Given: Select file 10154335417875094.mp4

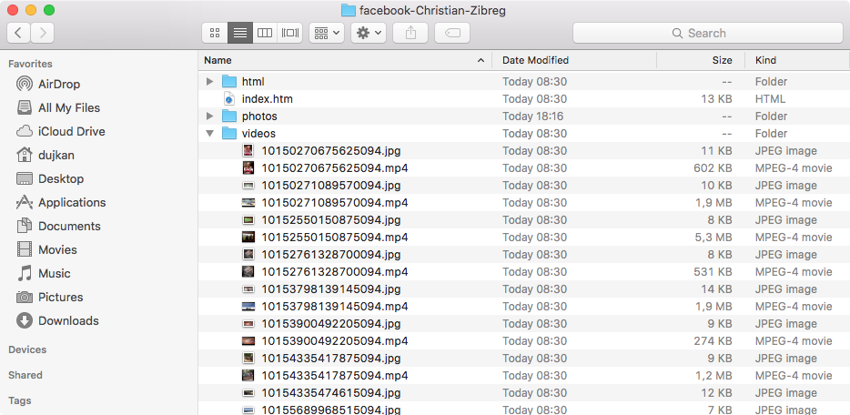Looking at the screenshot, I should [523, 376].
